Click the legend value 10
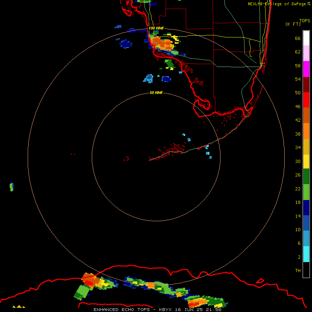 pyautogui.click(x=298, y=230)
